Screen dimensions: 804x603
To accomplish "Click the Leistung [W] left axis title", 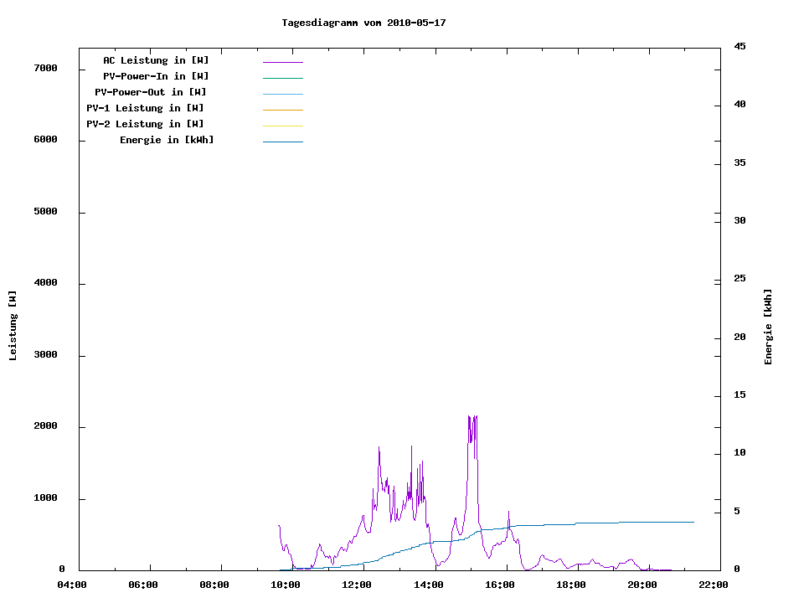I will [x=13, y=325].
